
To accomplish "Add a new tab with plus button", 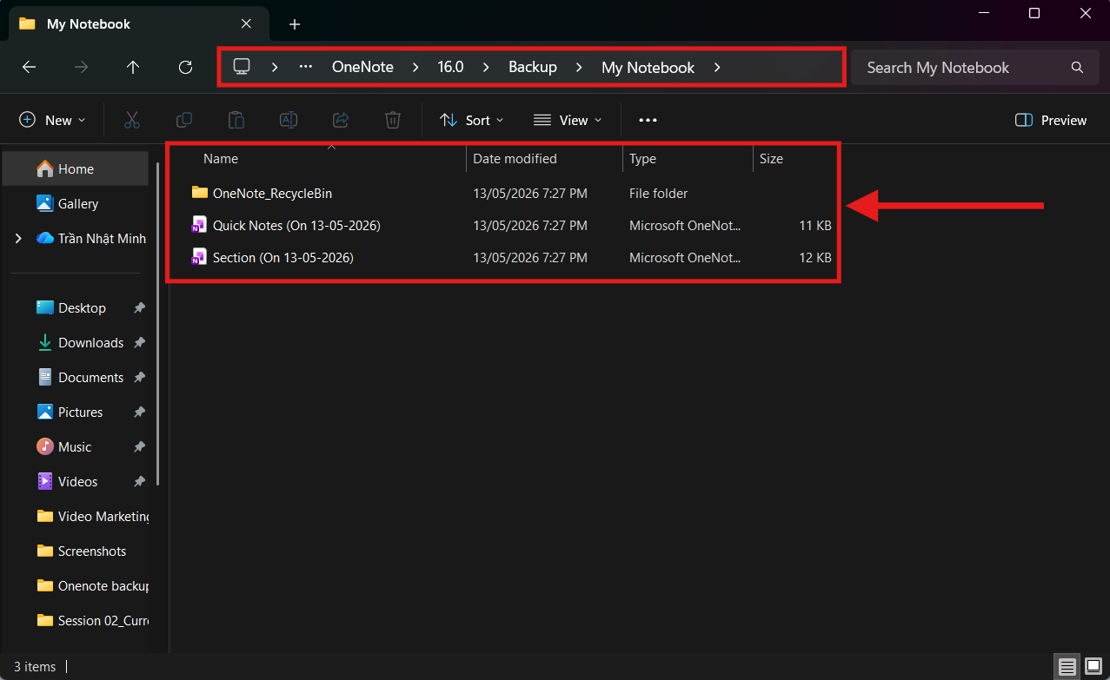I will [x=295, y=24].
